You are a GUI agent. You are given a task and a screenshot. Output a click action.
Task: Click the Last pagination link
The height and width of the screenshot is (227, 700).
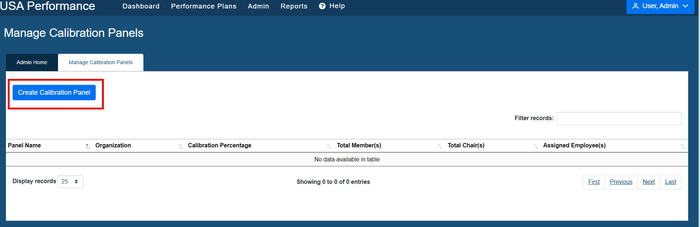pos(670,182)
